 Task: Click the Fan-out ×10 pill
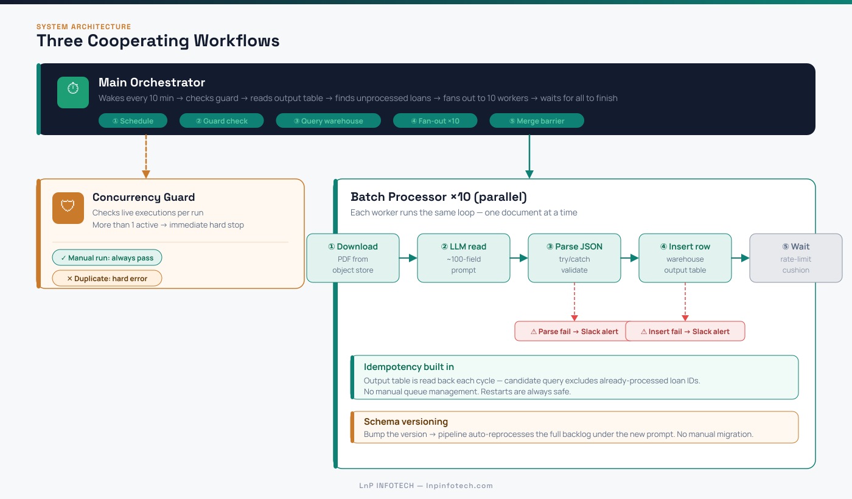435,121
